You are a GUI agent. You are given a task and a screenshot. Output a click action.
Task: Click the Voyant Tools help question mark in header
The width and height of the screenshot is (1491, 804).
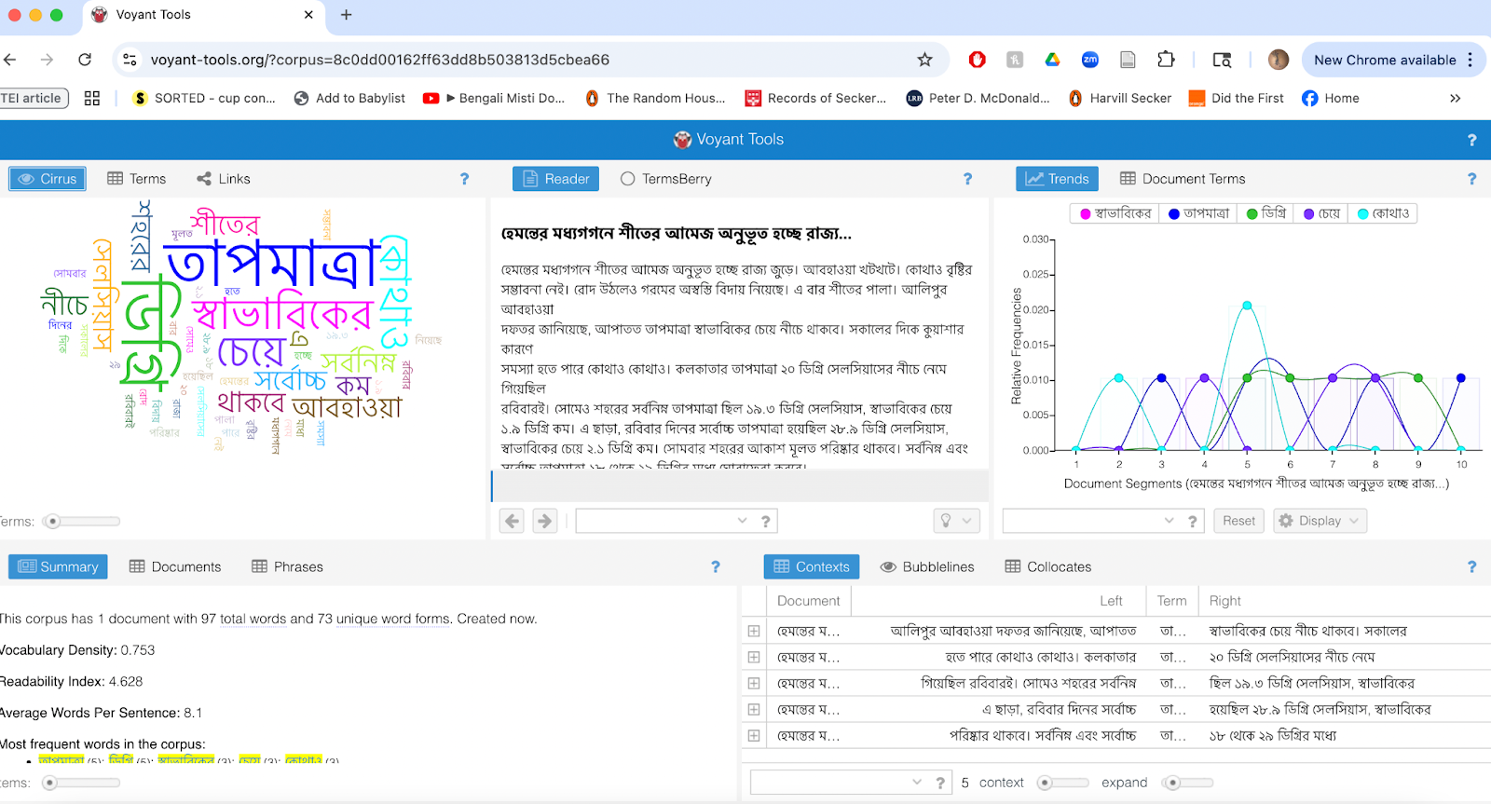1471,140
